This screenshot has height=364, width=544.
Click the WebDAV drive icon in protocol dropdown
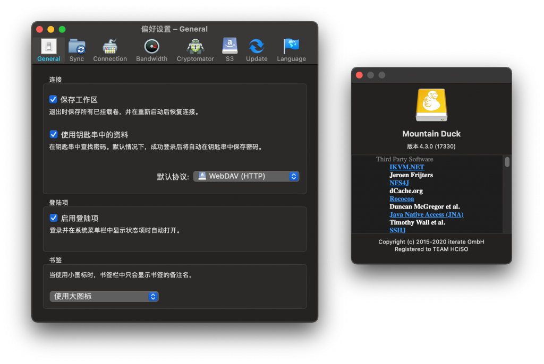click(x=202, y=176)
